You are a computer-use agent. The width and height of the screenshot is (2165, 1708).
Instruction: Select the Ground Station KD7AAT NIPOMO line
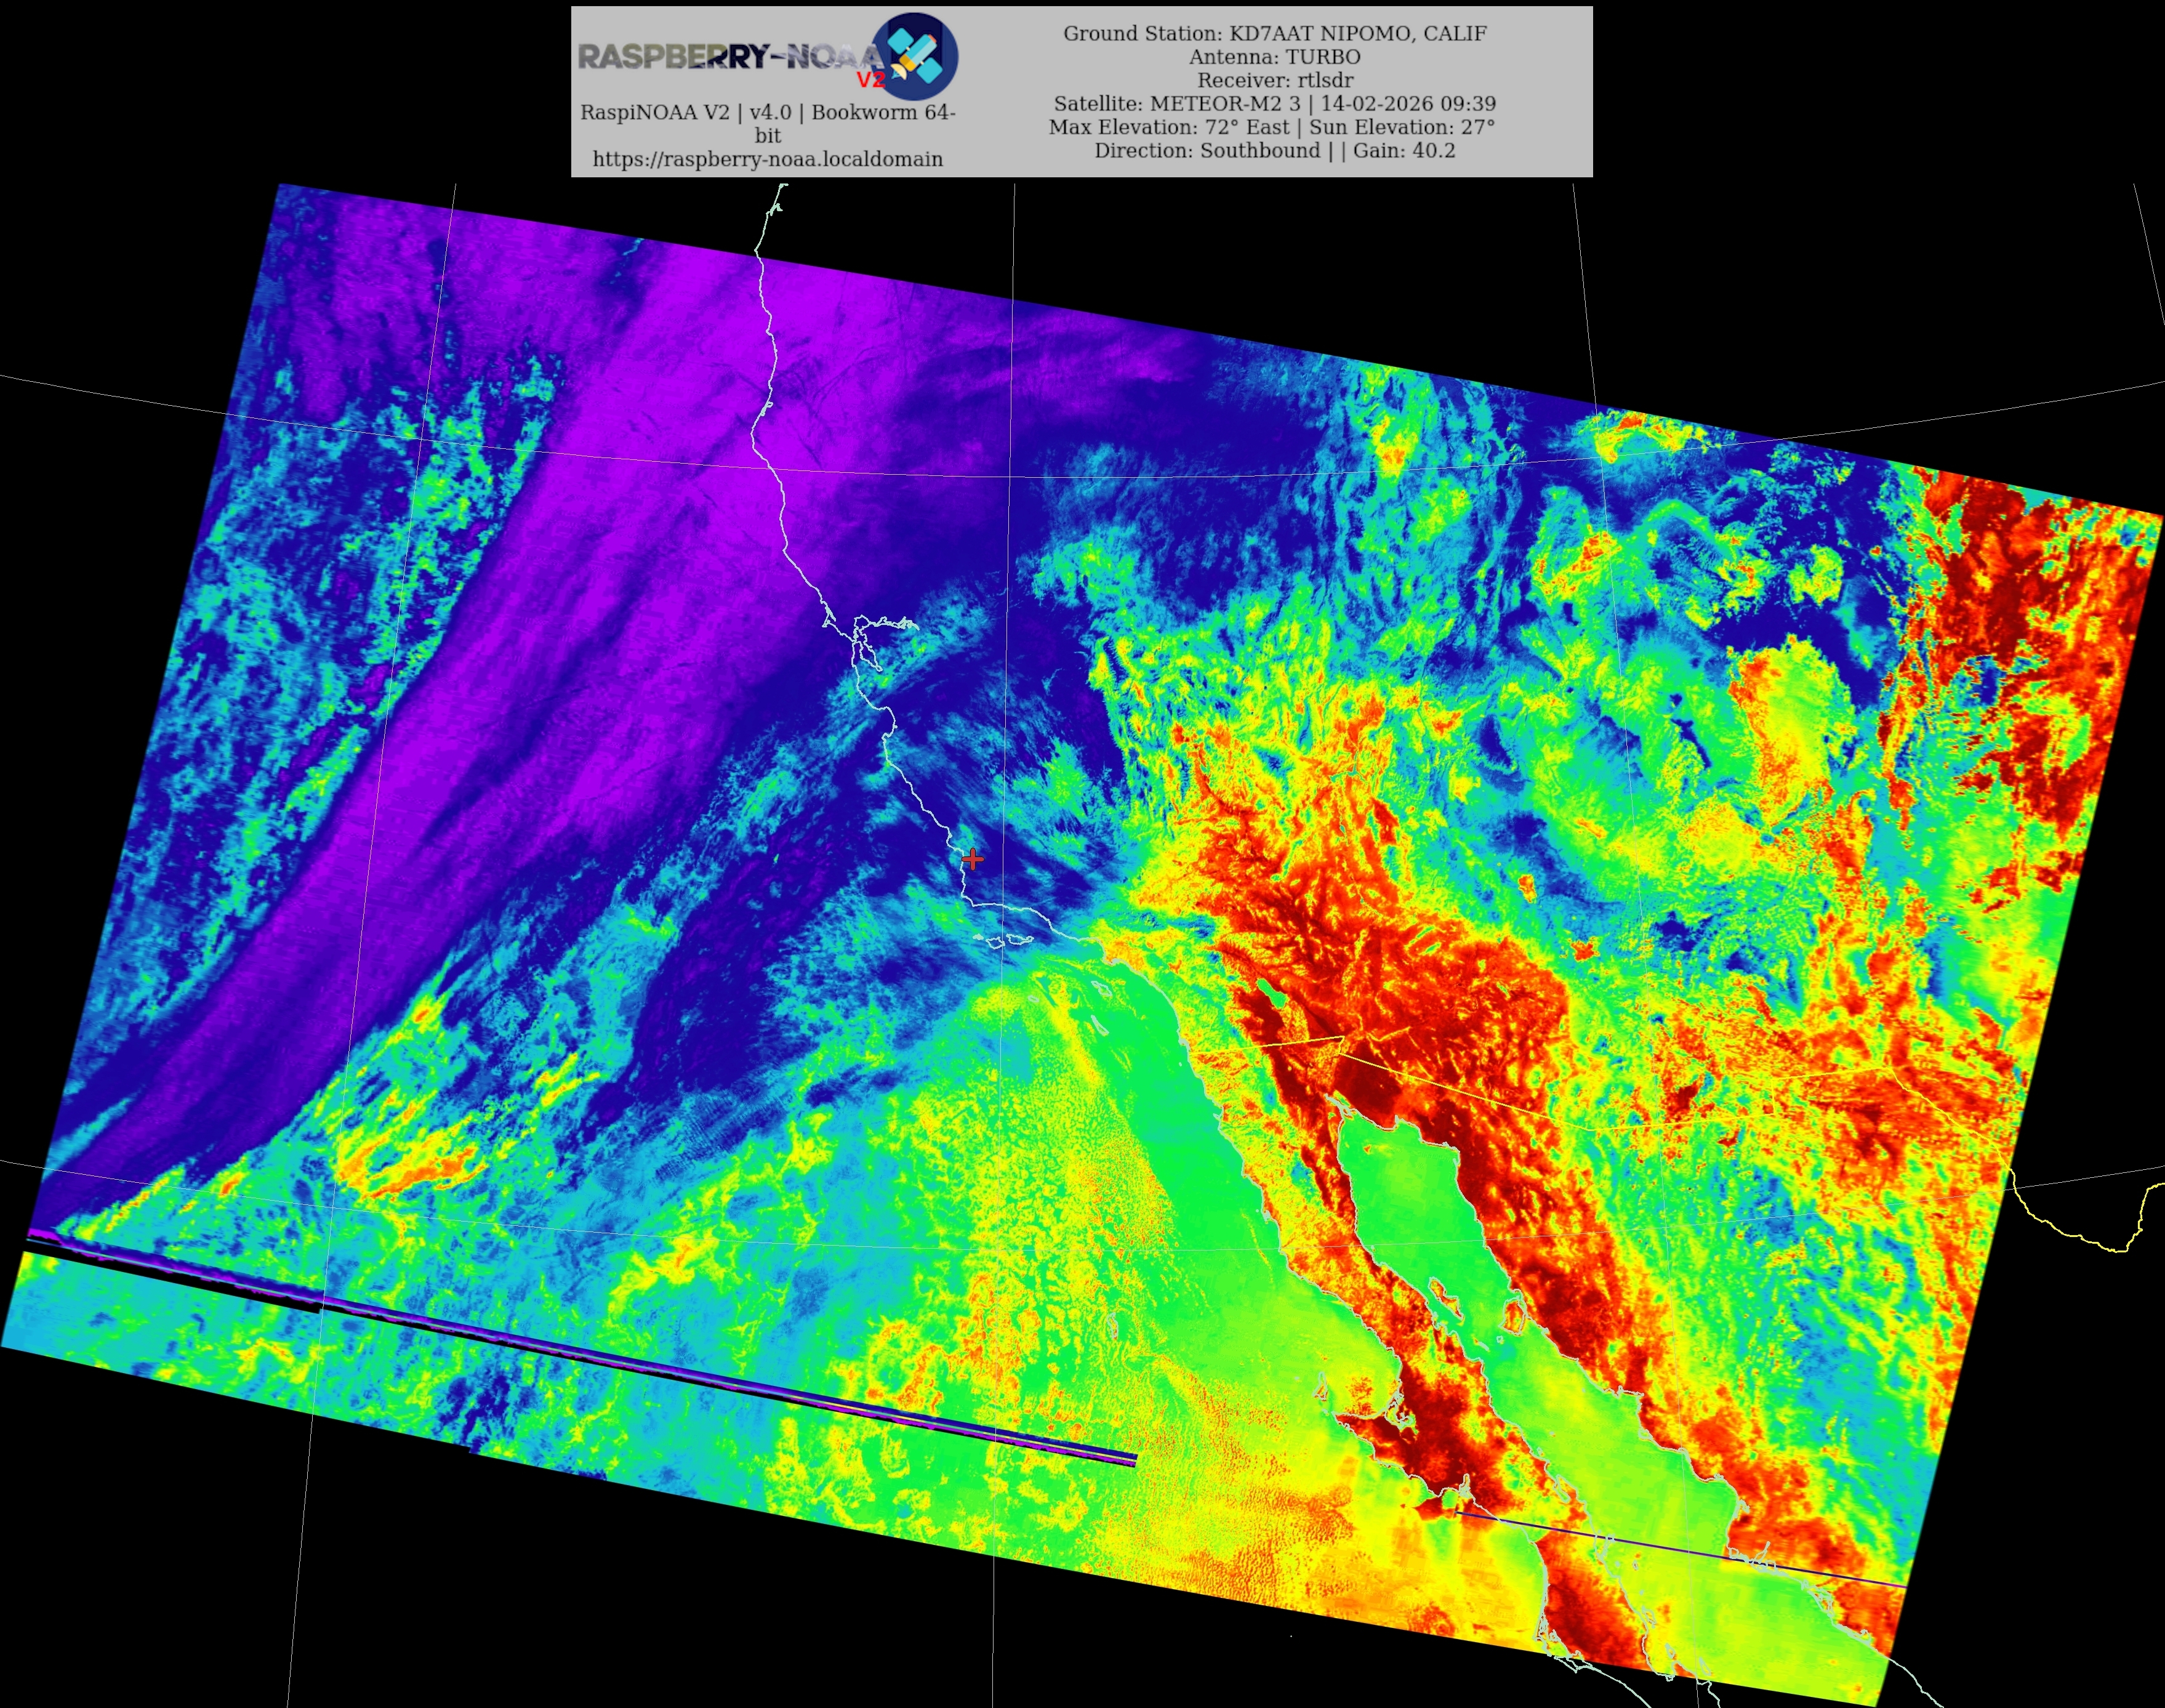pyautogui.click(x=1274, y=33)
